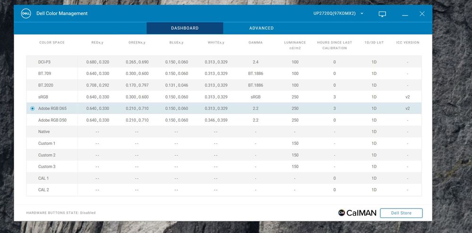
Task: Close the Dell Color Management window
Action: tap(422, 14)
